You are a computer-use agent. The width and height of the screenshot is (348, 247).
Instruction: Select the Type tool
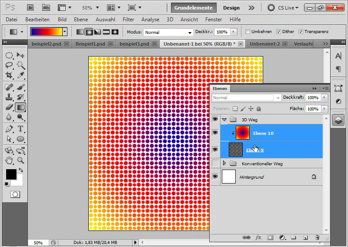[x=20, y=129]
